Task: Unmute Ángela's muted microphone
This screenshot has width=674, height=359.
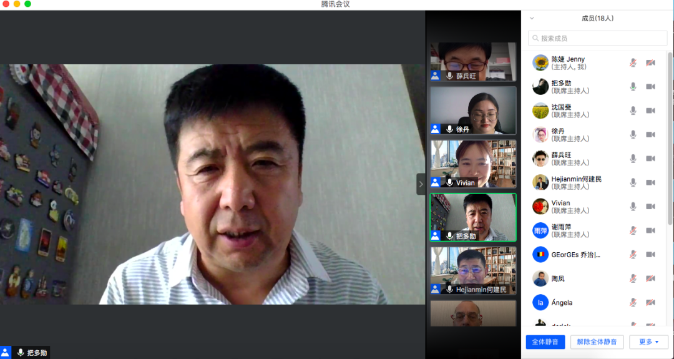Action: point(633,303)
